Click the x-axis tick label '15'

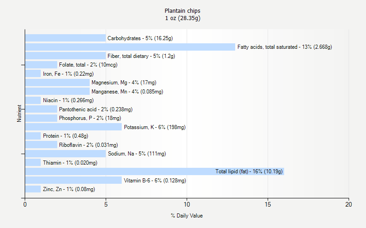(x=268, y=204)
